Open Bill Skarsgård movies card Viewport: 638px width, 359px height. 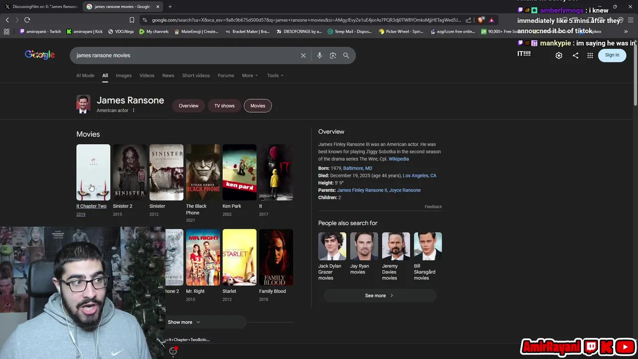(x=428, y=256)
